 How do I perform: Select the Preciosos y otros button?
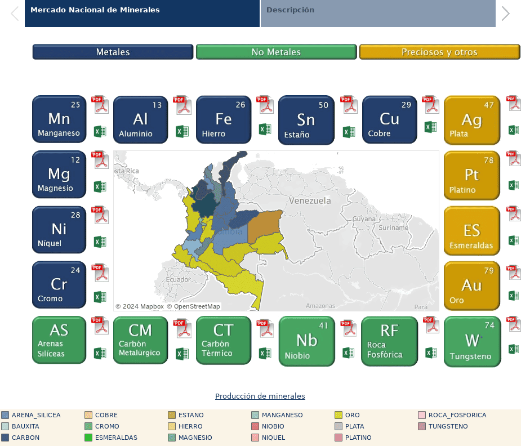pyautogui.click(x=439, y=52)
